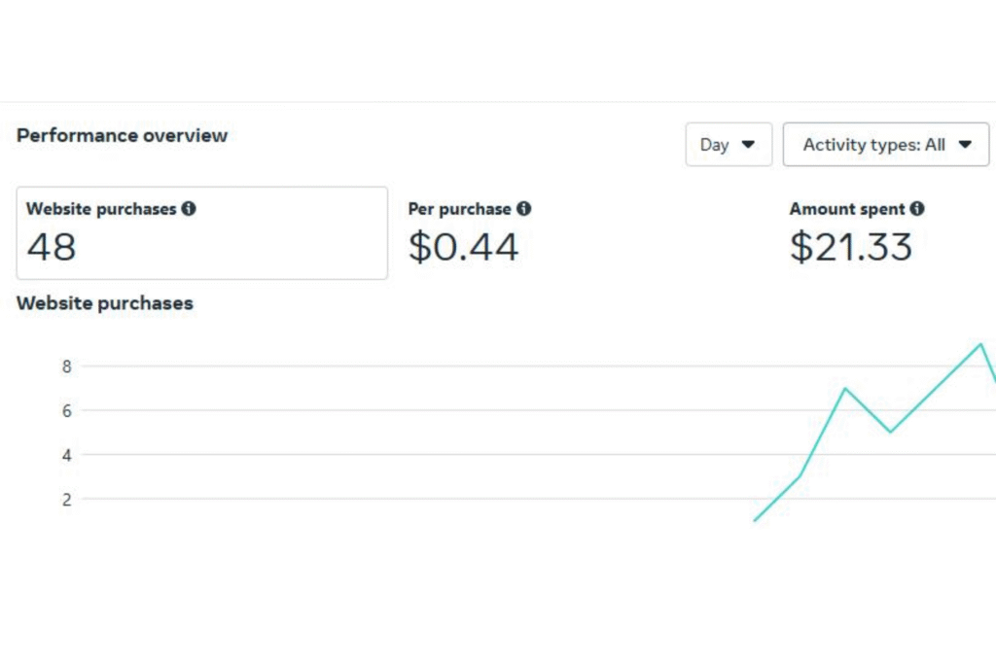Image resolution: width=996 pixels, height=663 pixels.
Task: Click the Website purchases chart title
Action: 105,303
